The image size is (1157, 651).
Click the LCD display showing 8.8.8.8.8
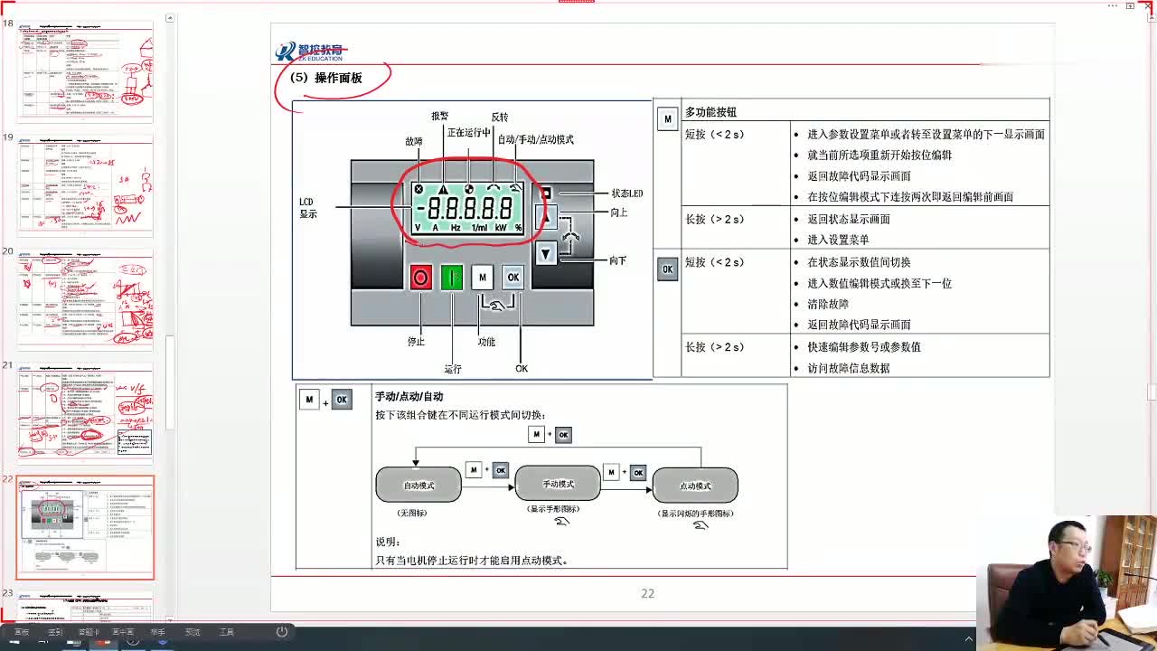pos(468,208)
